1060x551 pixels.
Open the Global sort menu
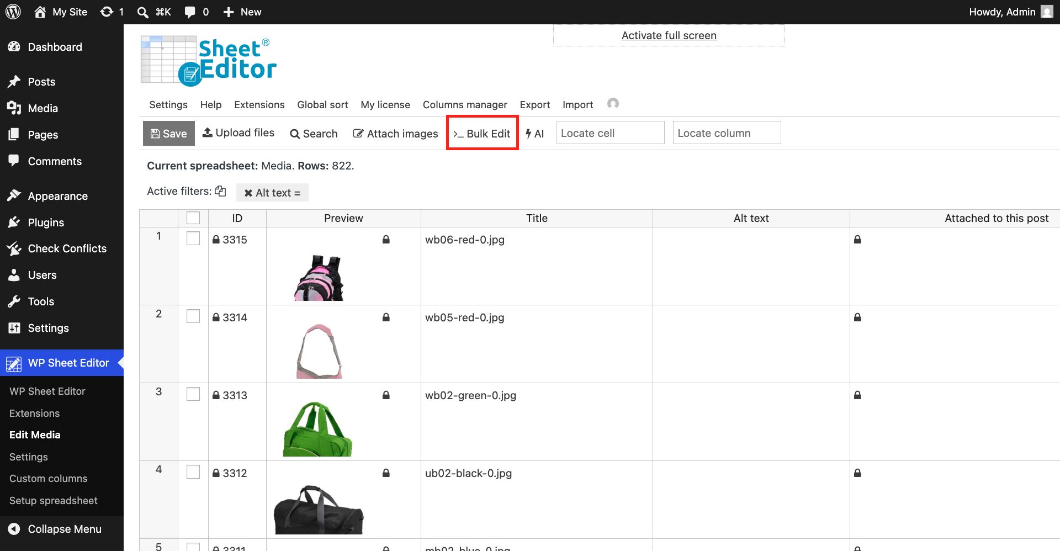tap(322, 104)
